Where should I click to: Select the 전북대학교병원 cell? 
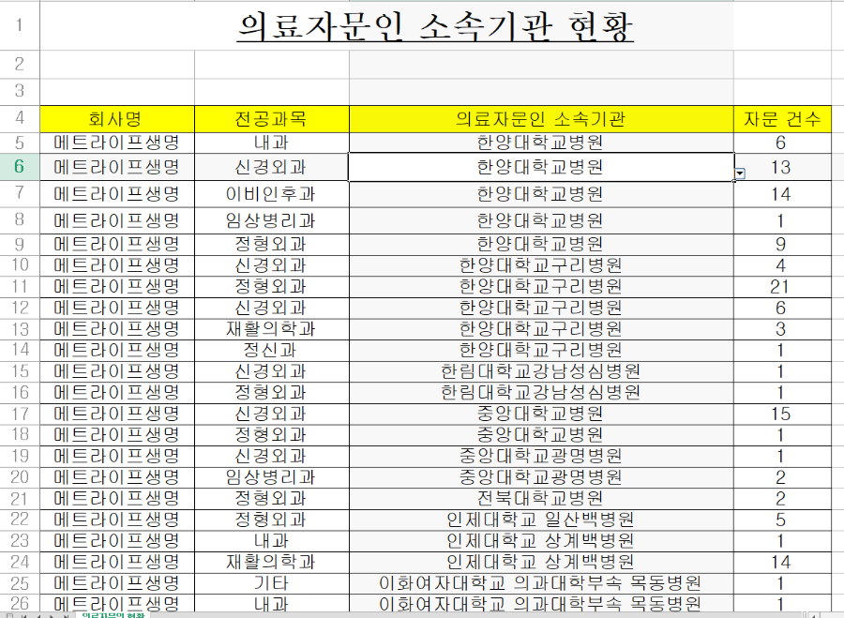pos(541,499)
